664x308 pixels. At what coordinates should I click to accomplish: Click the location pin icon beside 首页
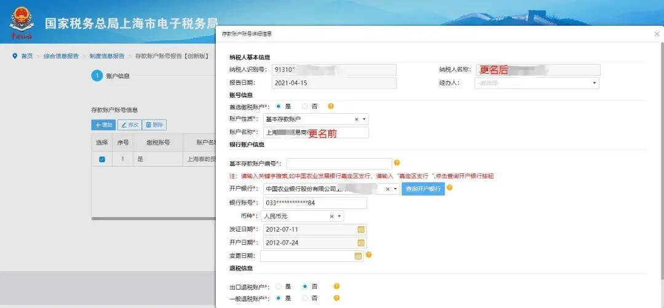click(15, 56)
